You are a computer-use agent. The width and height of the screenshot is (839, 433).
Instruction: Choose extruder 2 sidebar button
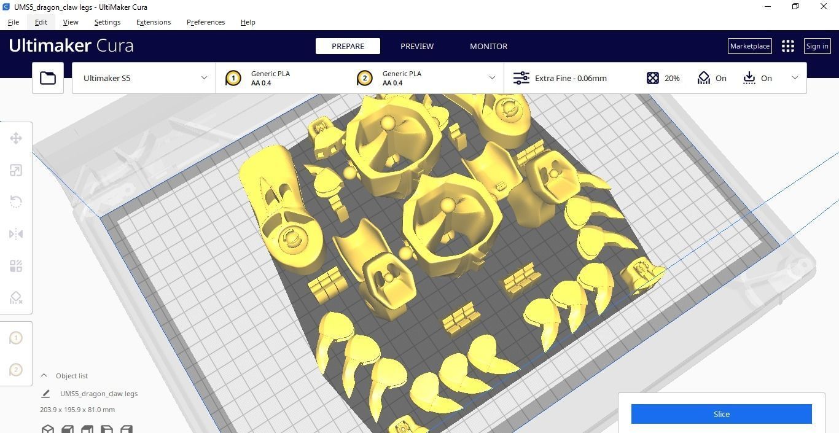click(x=16, y=370)
